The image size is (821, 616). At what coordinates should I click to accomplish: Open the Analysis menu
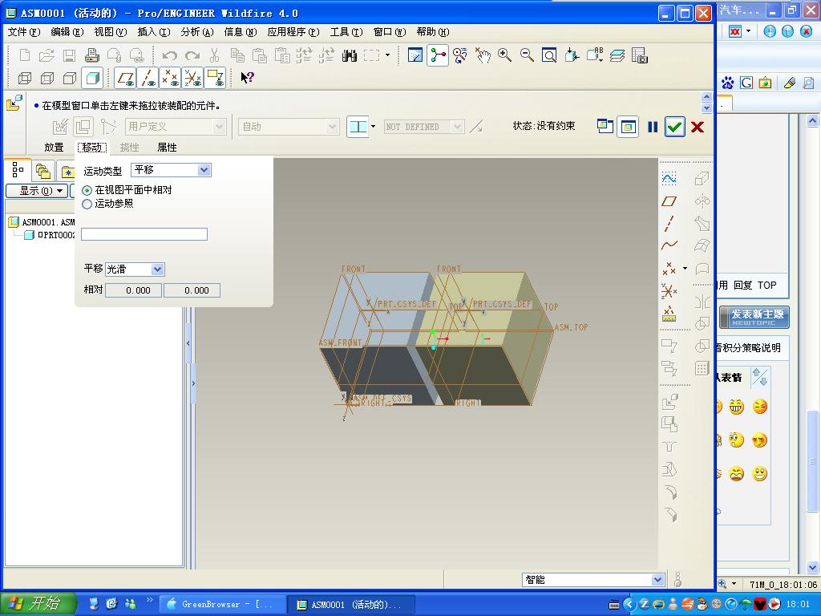(197, 32)
